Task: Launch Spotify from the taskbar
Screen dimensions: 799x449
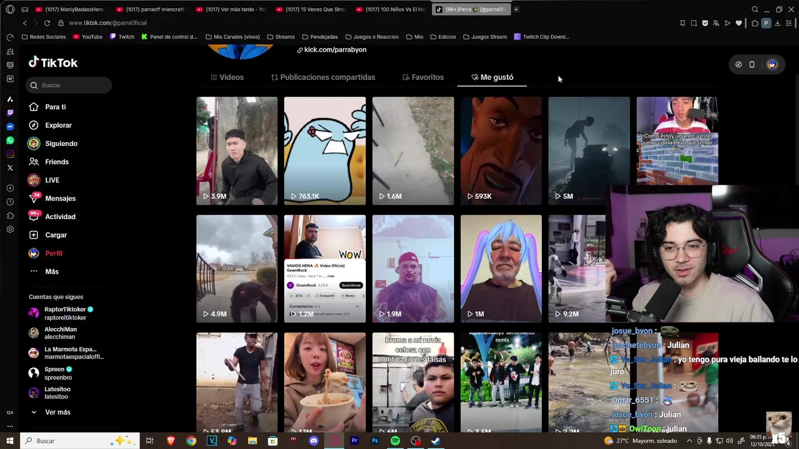Action: pos(395,441)
